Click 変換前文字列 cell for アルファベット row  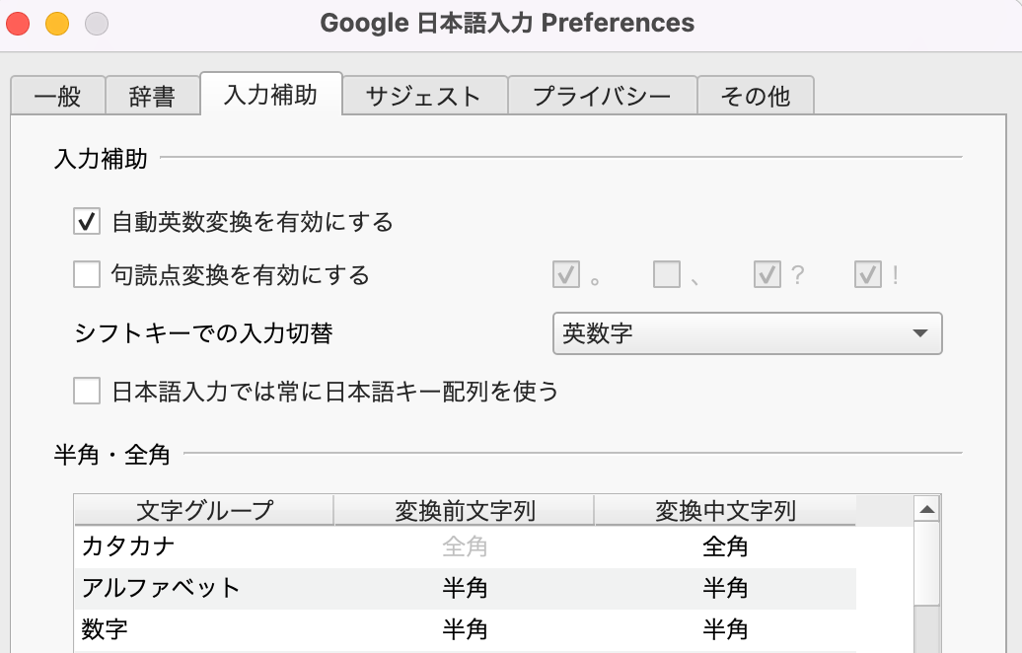click(465, 589)
